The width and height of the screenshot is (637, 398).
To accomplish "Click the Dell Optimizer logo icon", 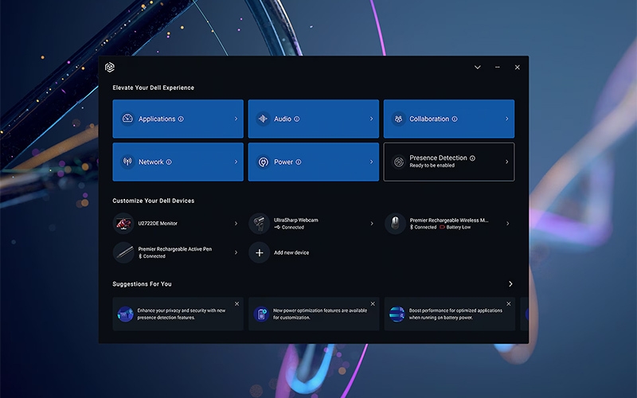I will point(110,68).
